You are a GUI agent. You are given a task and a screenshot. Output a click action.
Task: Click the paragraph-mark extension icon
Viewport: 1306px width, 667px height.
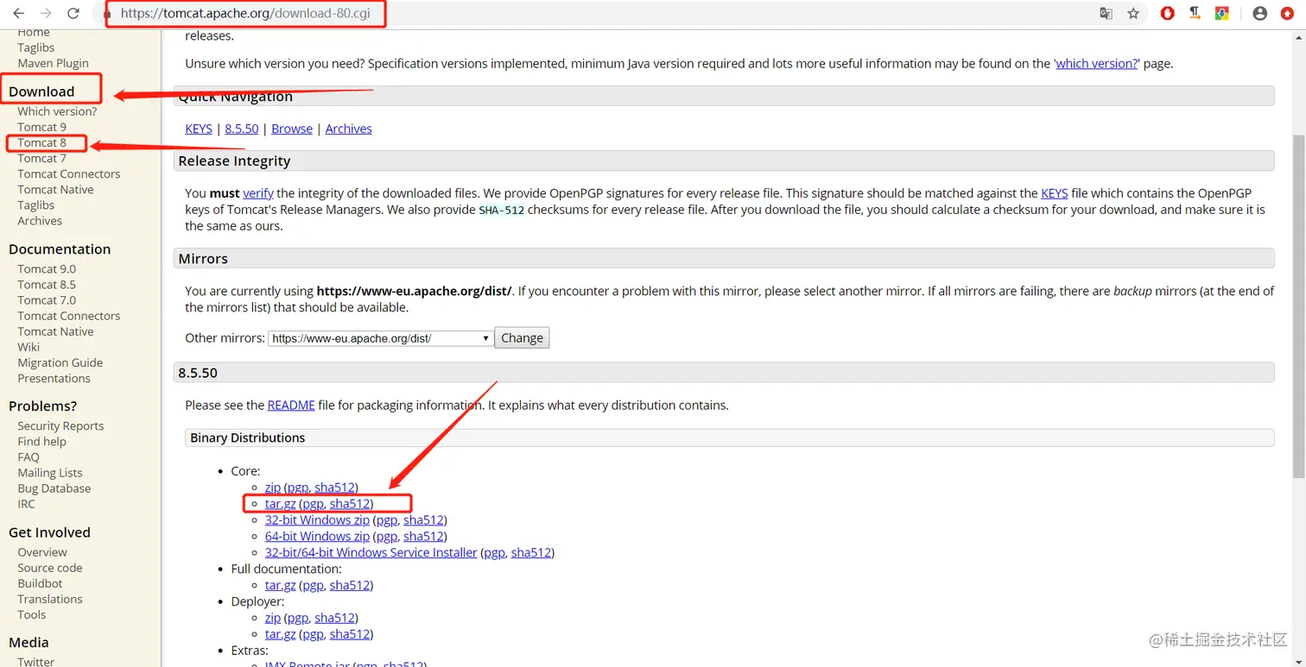1195,13
